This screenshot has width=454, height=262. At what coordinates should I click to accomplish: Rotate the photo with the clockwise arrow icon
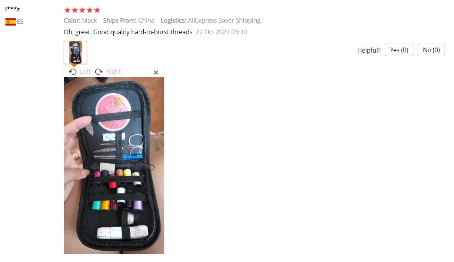pyautogui.click(x=99, y=72)
